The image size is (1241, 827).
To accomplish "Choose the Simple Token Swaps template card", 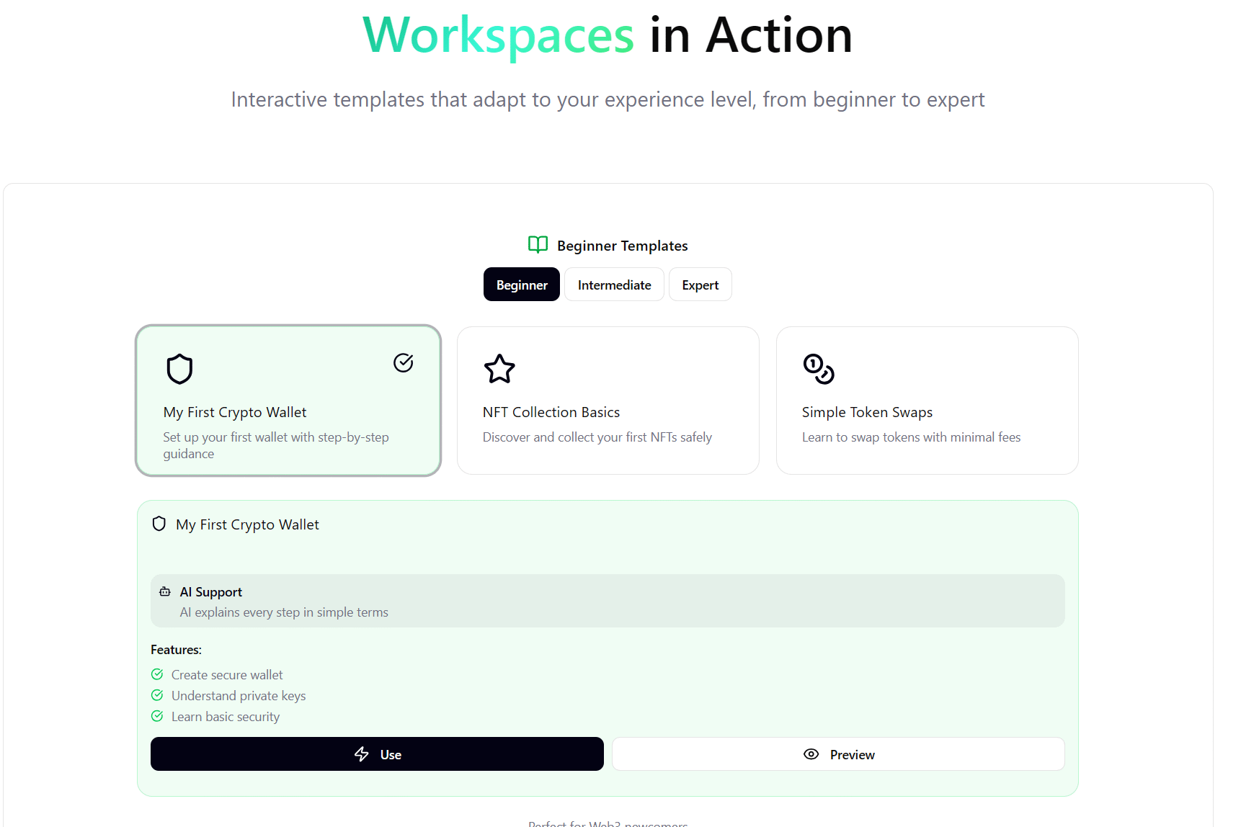I will [927, 401].
